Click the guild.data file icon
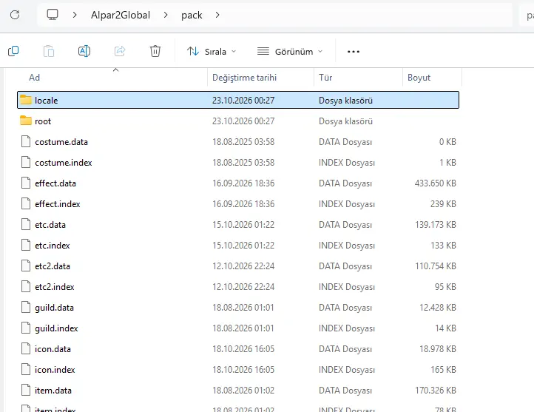The height and width of the screenshot is (412, 534). (26, 307)
